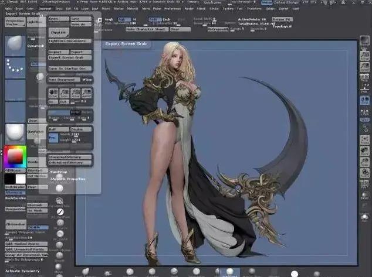Open the Document menu
Viewport: 372px width, 277px height.
(x=45, y=9)
